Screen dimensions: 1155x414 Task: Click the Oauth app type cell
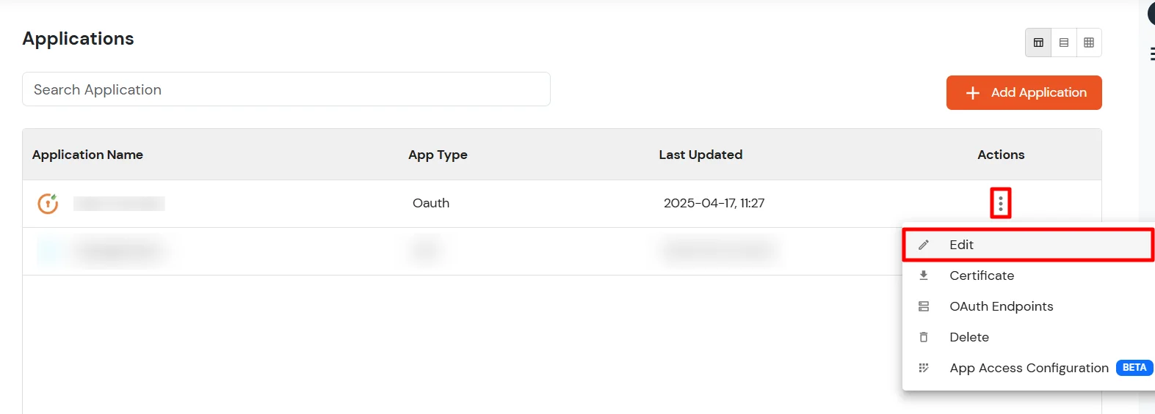(x=431, y=203)
